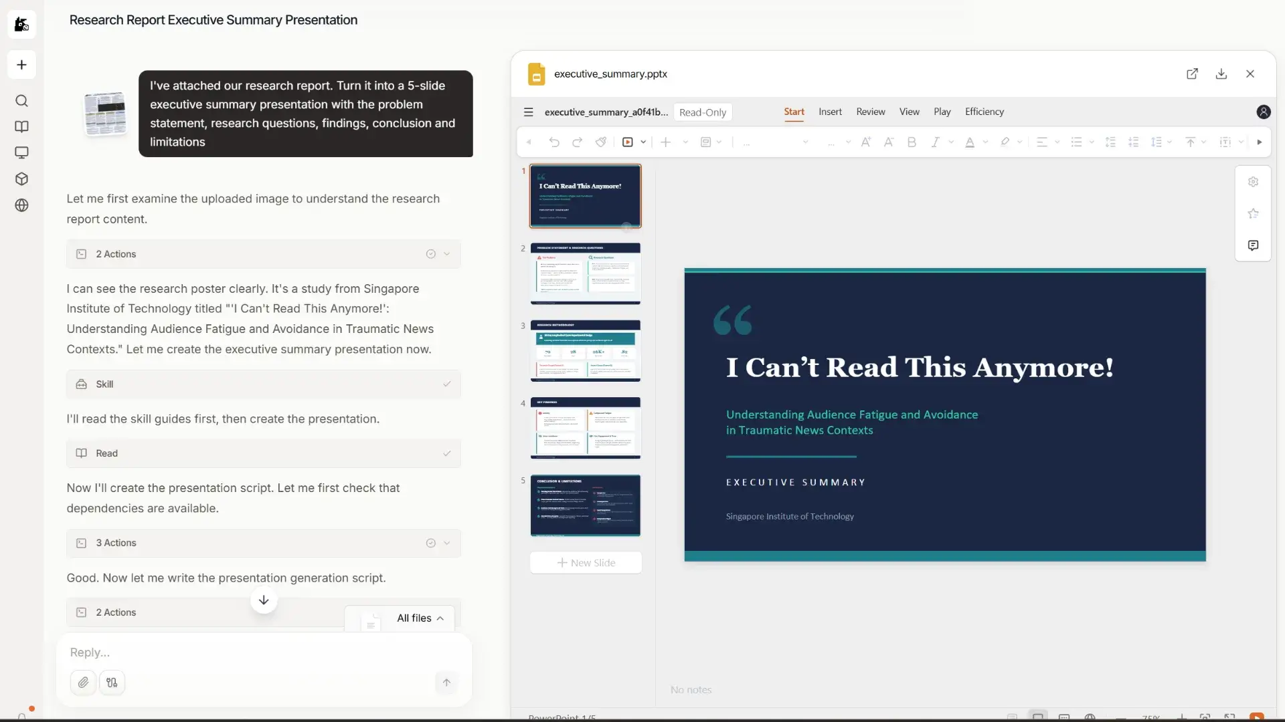
Task: Attach a file with paperclip icon
Action: 83,683
